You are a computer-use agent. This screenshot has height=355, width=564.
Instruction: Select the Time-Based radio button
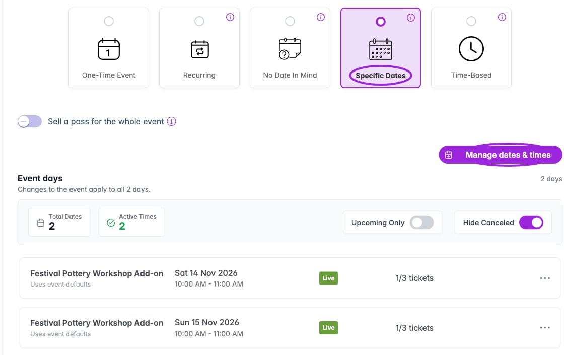[471, 21]
